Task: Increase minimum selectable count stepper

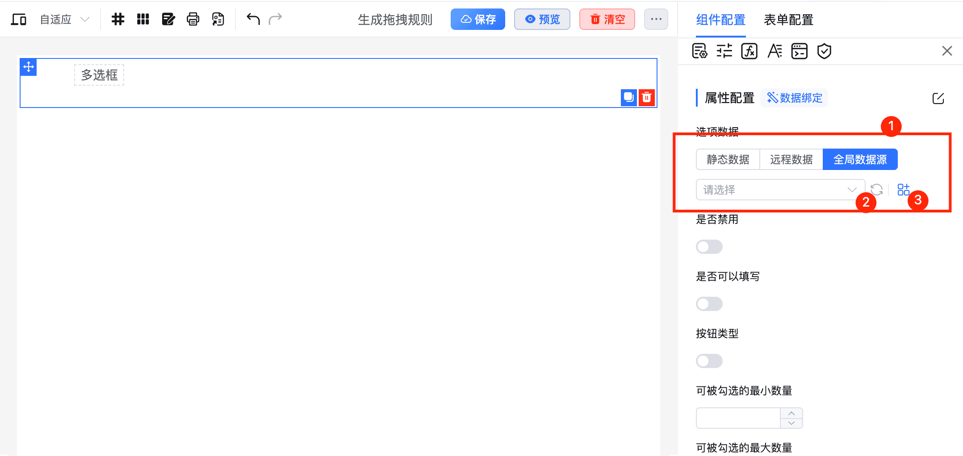Action: pos(791,413)
